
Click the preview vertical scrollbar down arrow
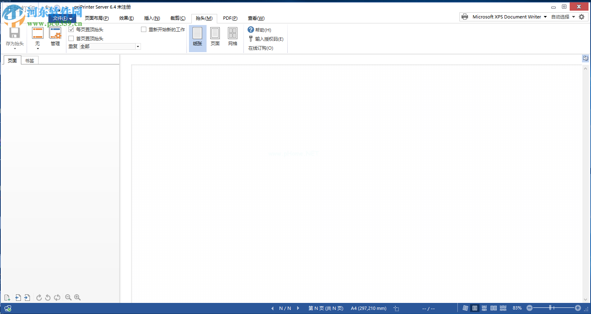pyautogui.click(x=585, y=300)
